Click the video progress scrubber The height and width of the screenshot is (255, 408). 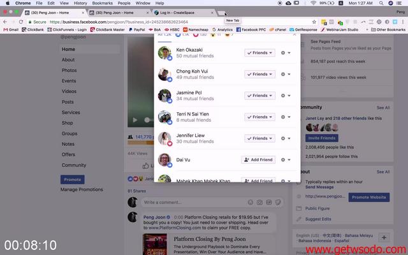coord(147,120)
